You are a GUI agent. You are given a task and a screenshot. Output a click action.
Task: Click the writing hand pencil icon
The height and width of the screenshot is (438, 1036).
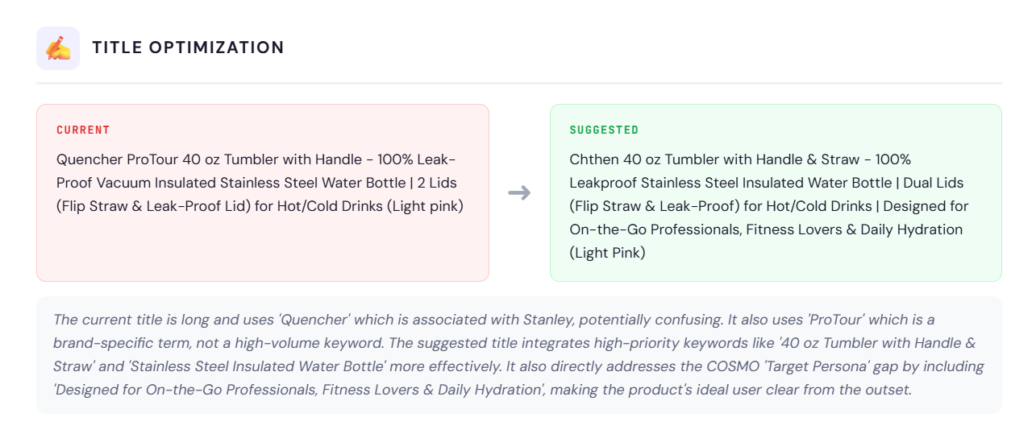pyautogui.click(x=58, y=48)
